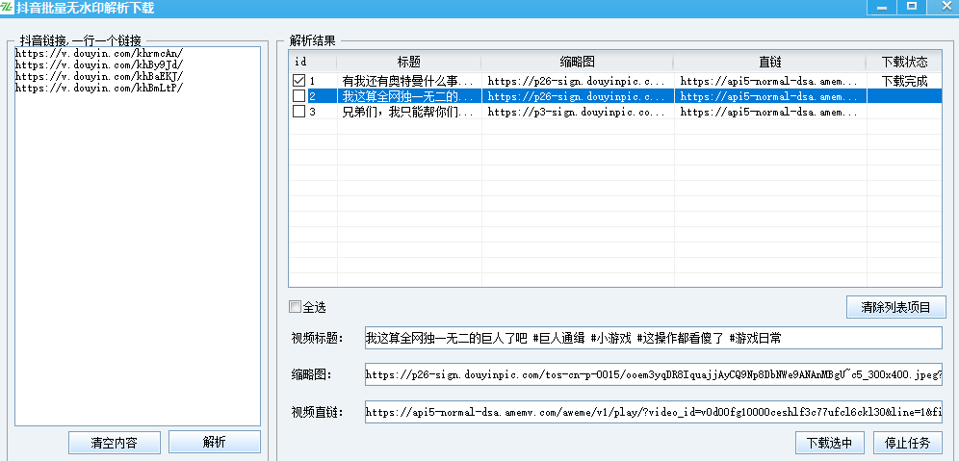Tick the checkbox for row 3

tap(299, 112)
